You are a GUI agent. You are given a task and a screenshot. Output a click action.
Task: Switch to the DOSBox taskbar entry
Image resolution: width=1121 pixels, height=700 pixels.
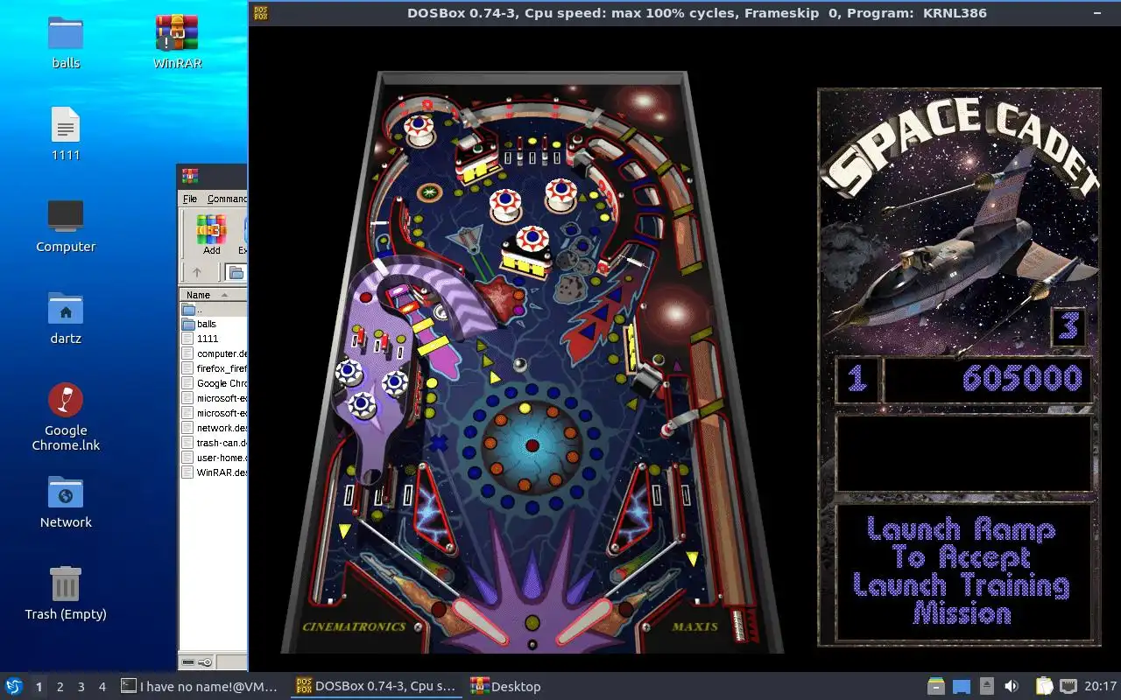tap(376, 687)
